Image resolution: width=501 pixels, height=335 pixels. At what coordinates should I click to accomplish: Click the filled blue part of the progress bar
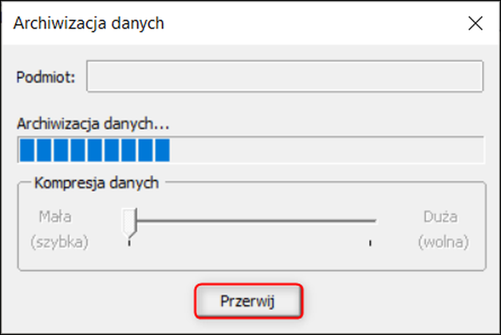[x=94, y=150]
